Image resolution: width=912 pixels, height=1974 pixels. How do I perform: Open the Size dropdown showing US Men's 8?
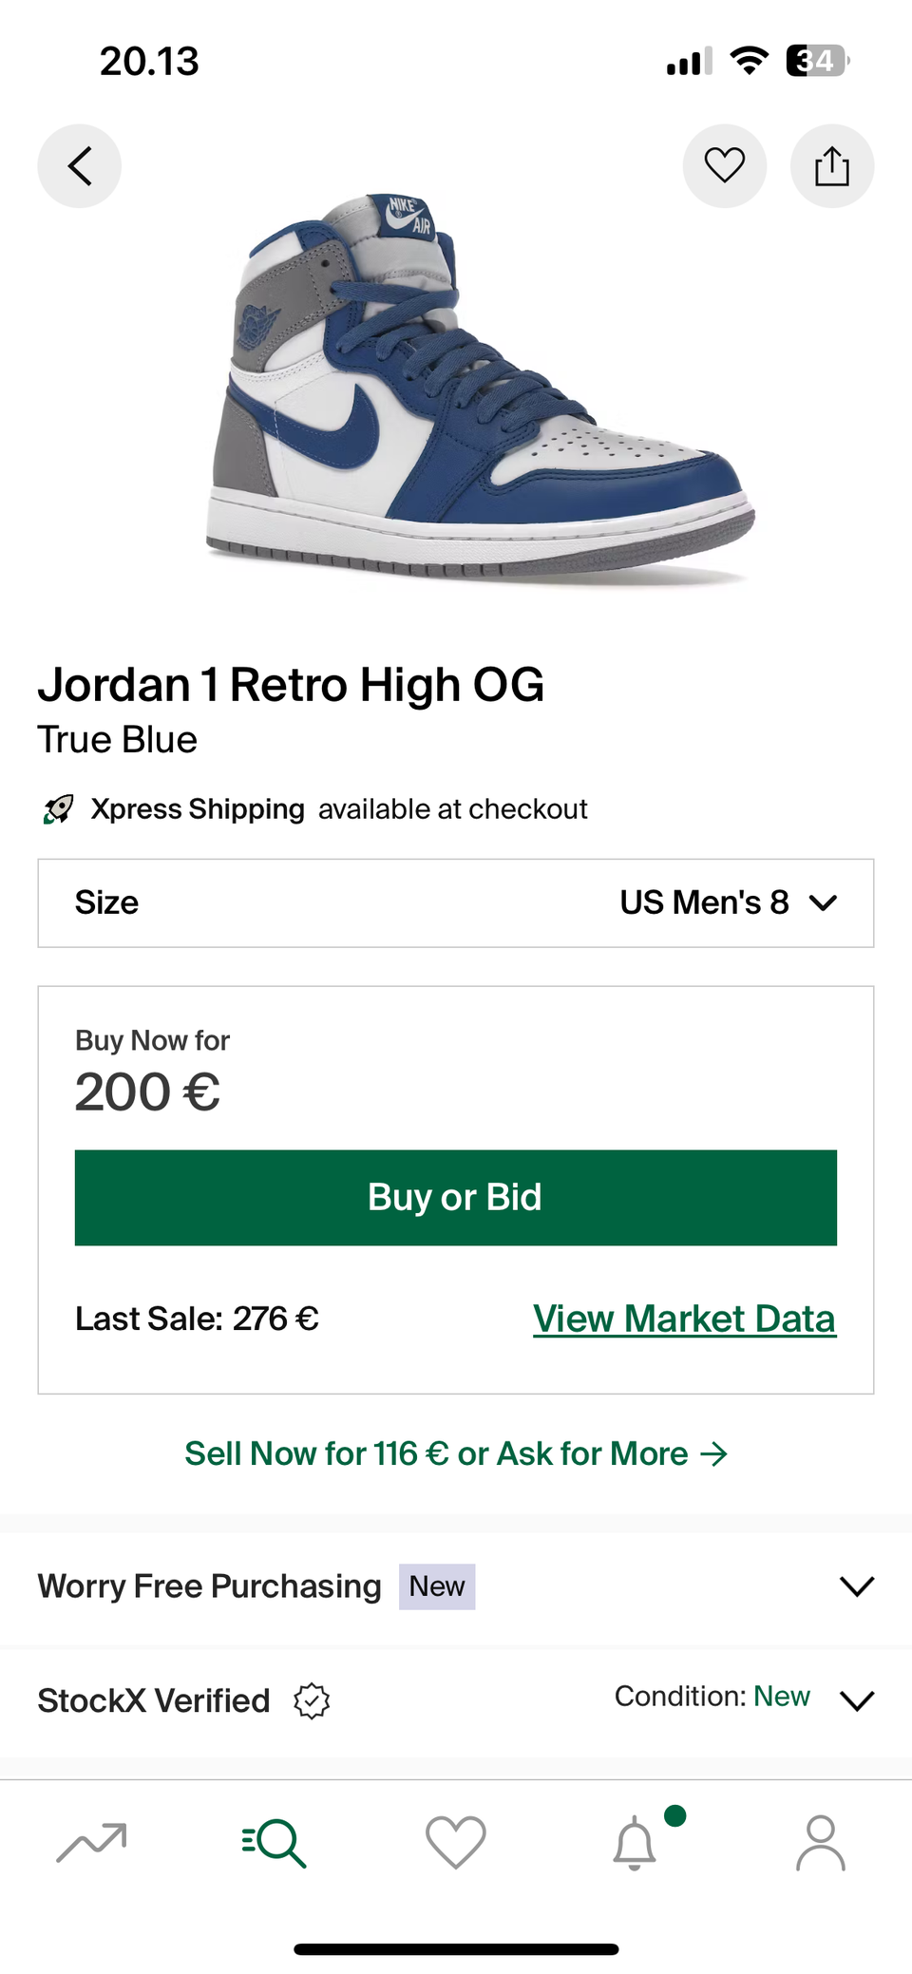(x=456, y=902)
